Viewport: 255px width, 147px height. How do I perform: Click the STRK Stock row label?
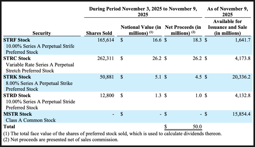click(17, 77)
